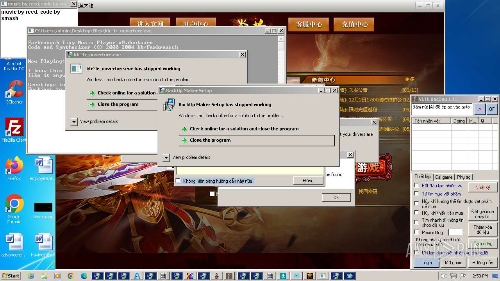This screenshot has height=281, width=500.
Task: Click the 'Đóng' button
Action: 308,181
